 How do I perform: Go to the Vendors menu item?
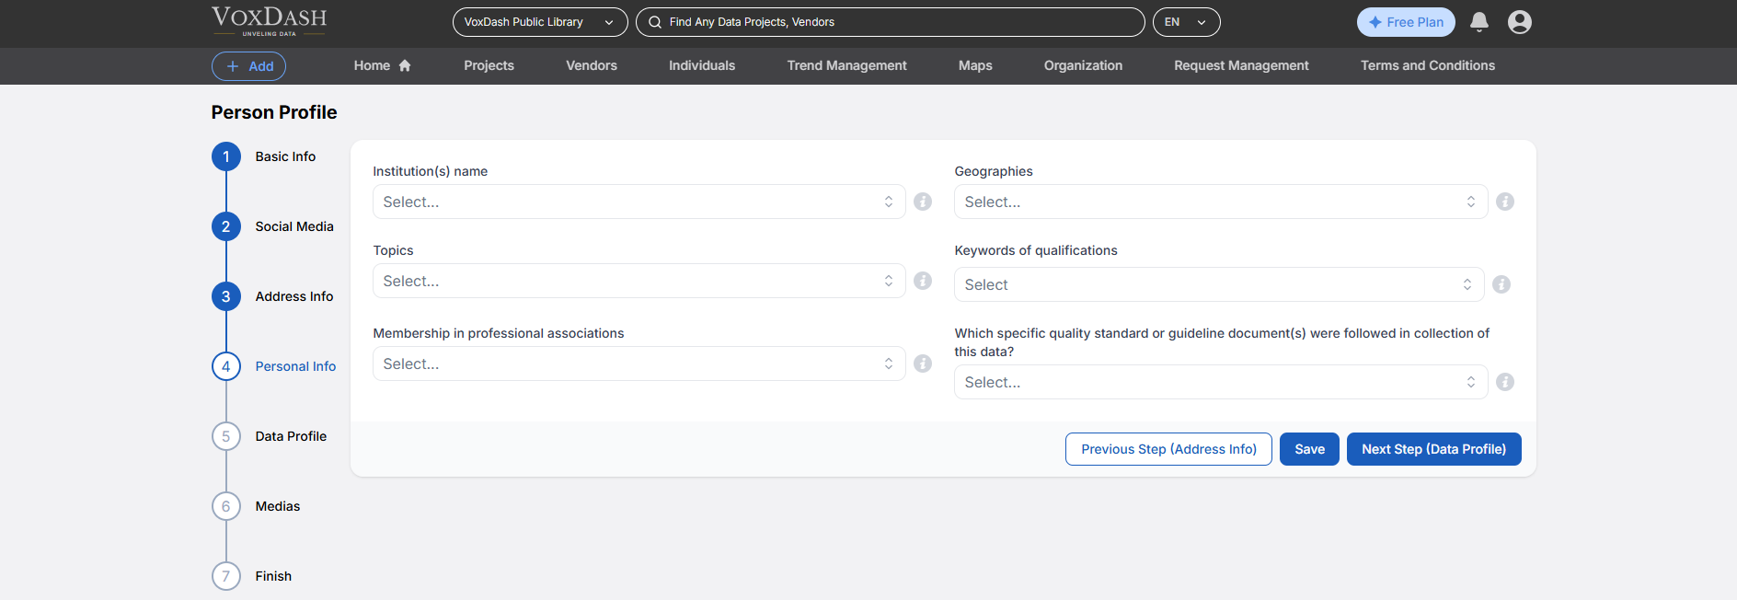pyautogui.click(x=592, y=65)
